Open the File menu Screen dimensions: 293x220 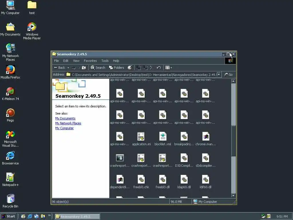(56, 61)
